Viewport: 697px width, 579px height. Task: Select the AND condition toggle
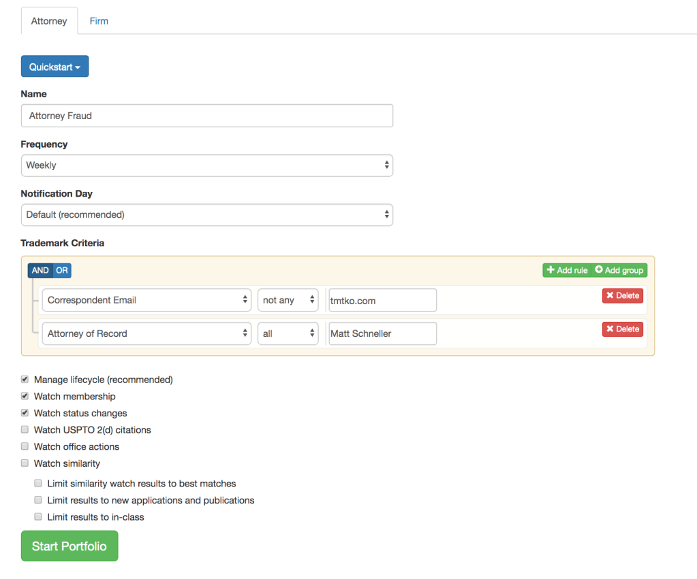[x=40, y=270]
